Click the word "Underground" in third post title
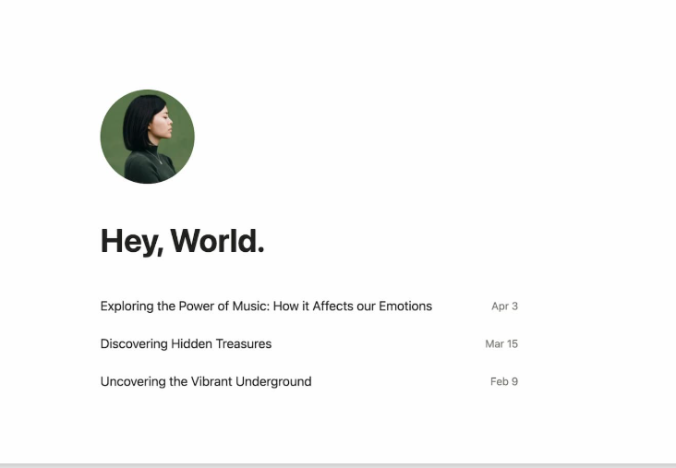The height and width of the screenshot is (468, 676). (273, 382)
